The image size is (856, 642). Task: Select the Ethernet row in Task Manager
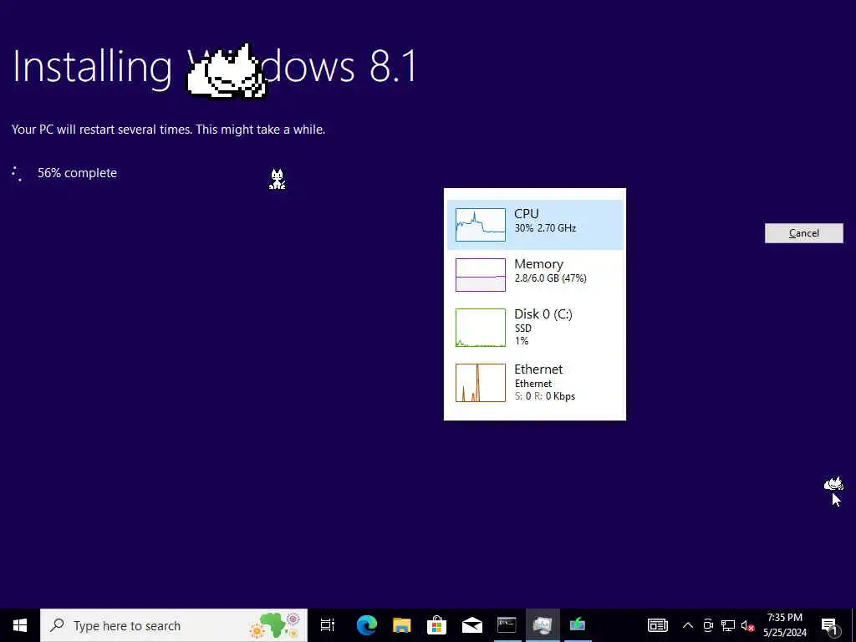(x=535, y=383)
